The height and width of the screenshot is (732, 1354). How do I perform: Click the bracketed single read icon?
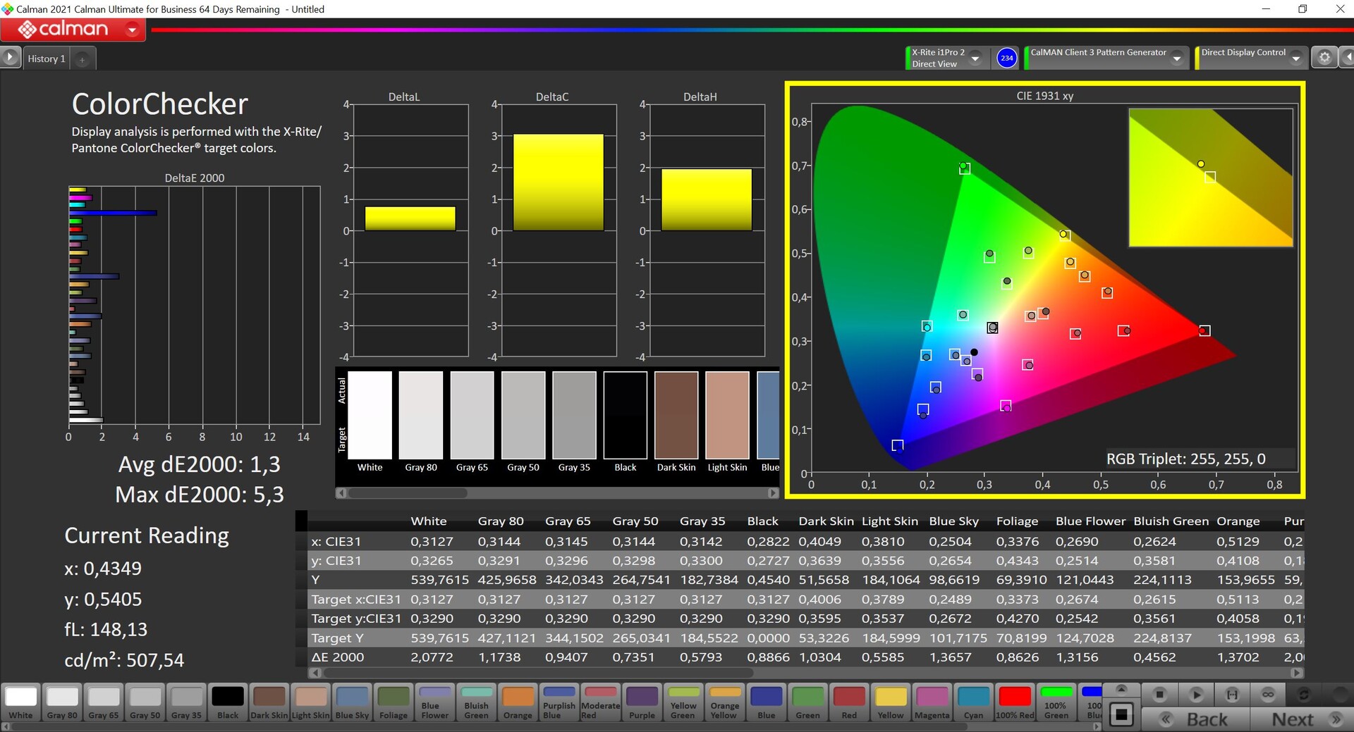click(1232, 695)
